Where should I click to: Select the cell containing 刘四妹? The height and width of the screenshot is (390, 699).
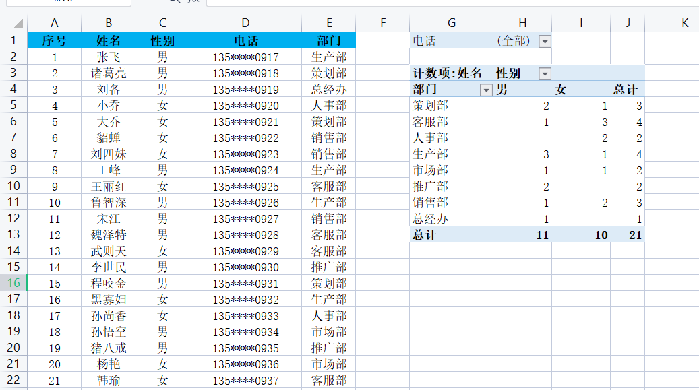109,154
